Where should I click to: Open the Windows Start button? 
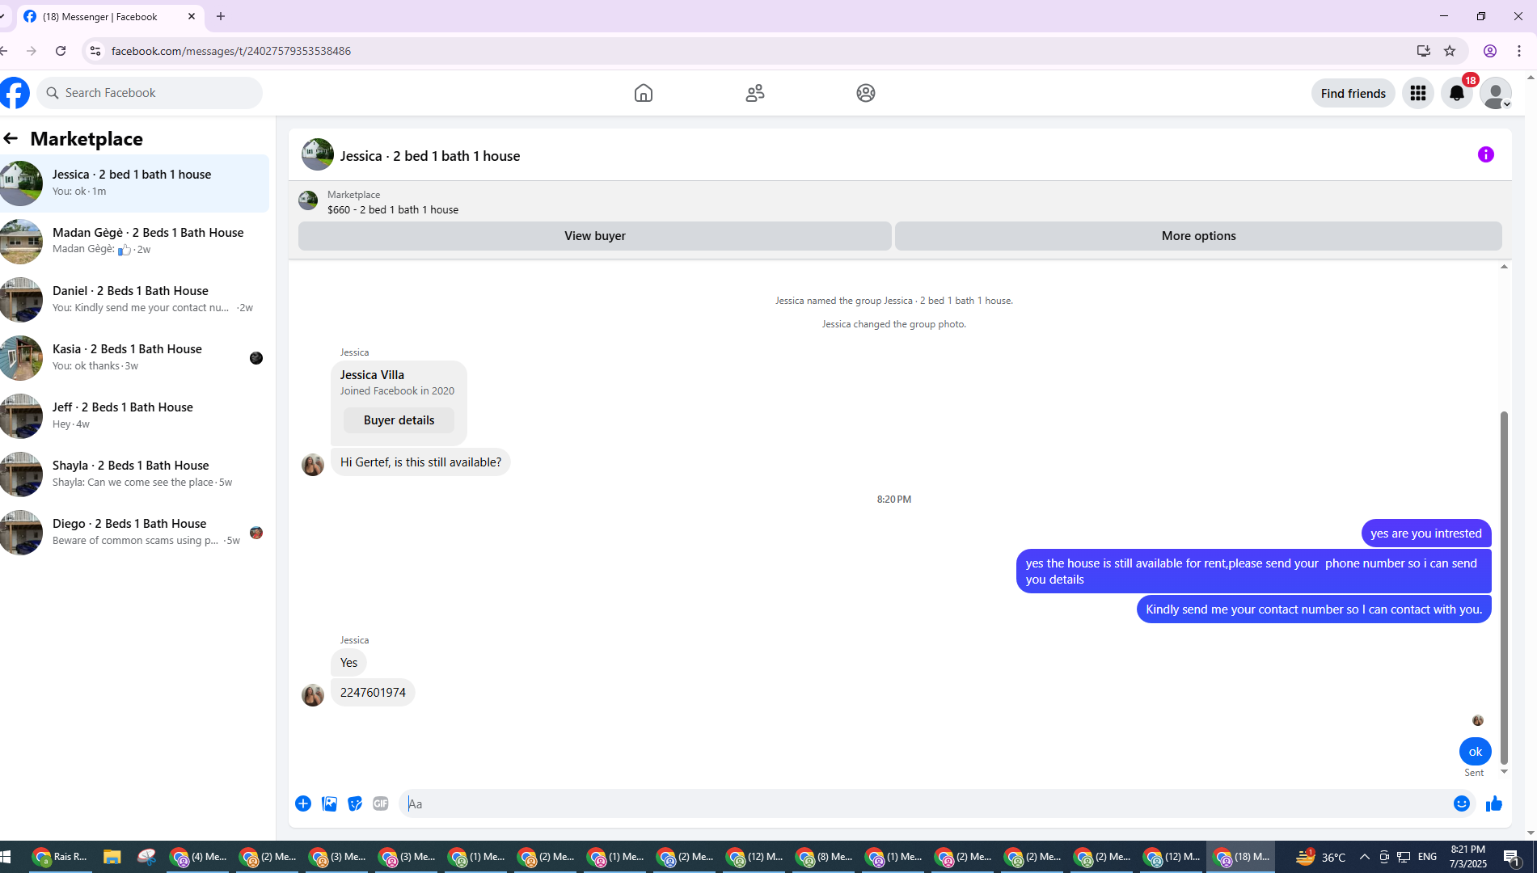(6, 857)
